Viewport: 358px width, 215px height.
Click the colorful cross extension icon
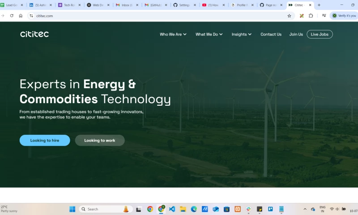click(302, 16)
